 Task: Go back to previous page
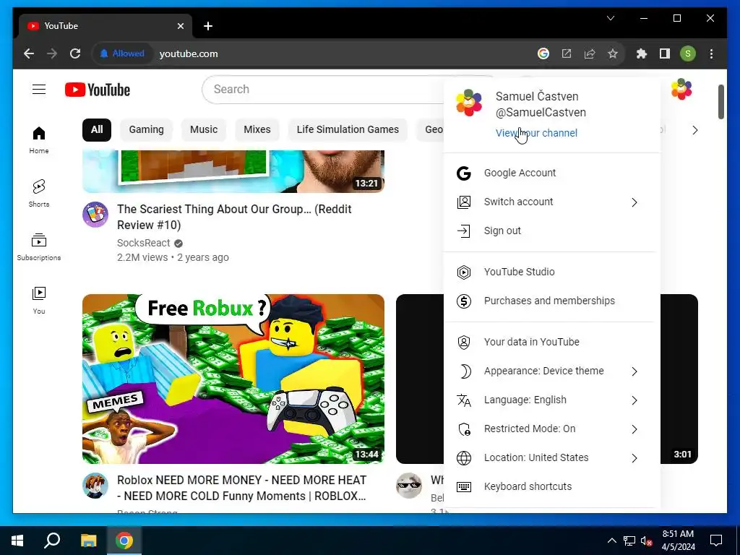point(29,53)
